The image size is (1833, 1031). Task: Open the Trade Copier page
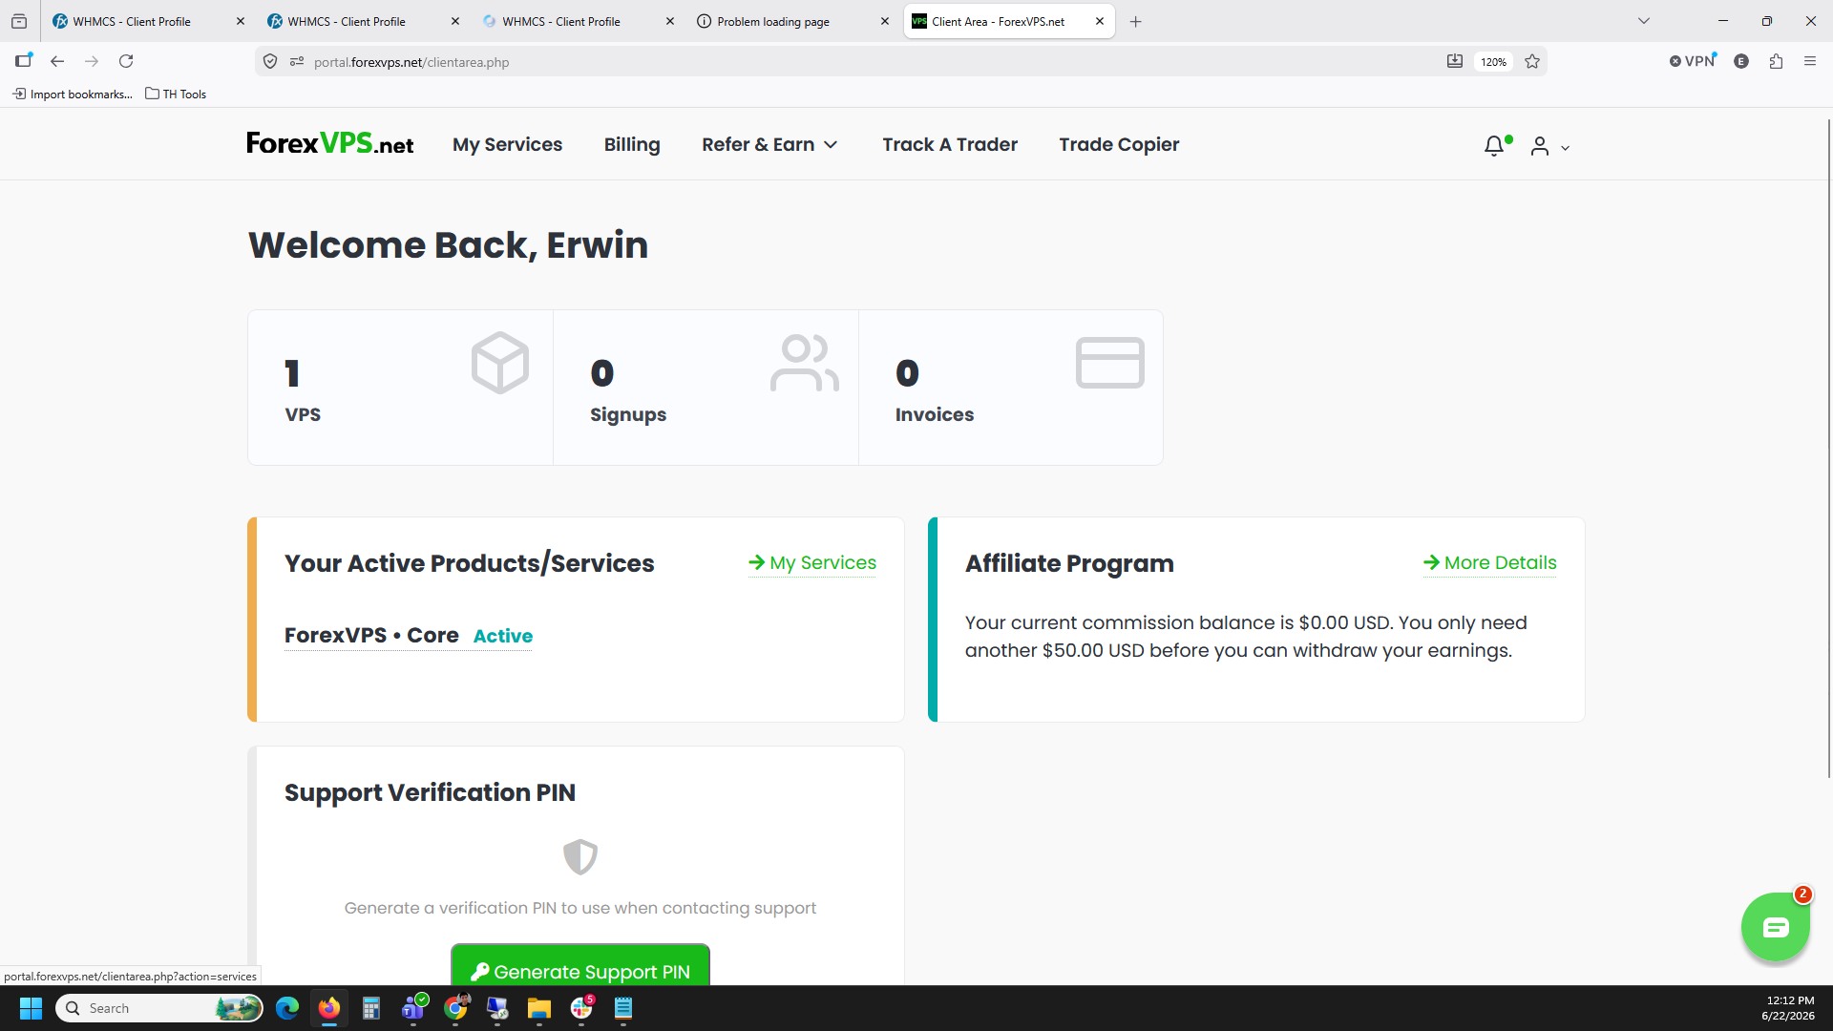pyautogui.click(x=1119, y=144)
